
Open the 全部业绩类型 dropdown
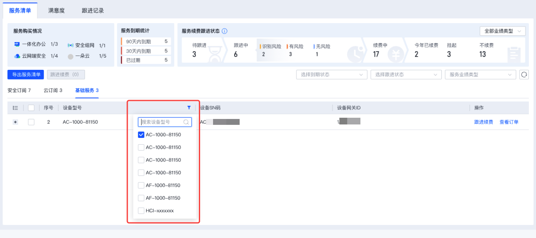pos(502,31)
